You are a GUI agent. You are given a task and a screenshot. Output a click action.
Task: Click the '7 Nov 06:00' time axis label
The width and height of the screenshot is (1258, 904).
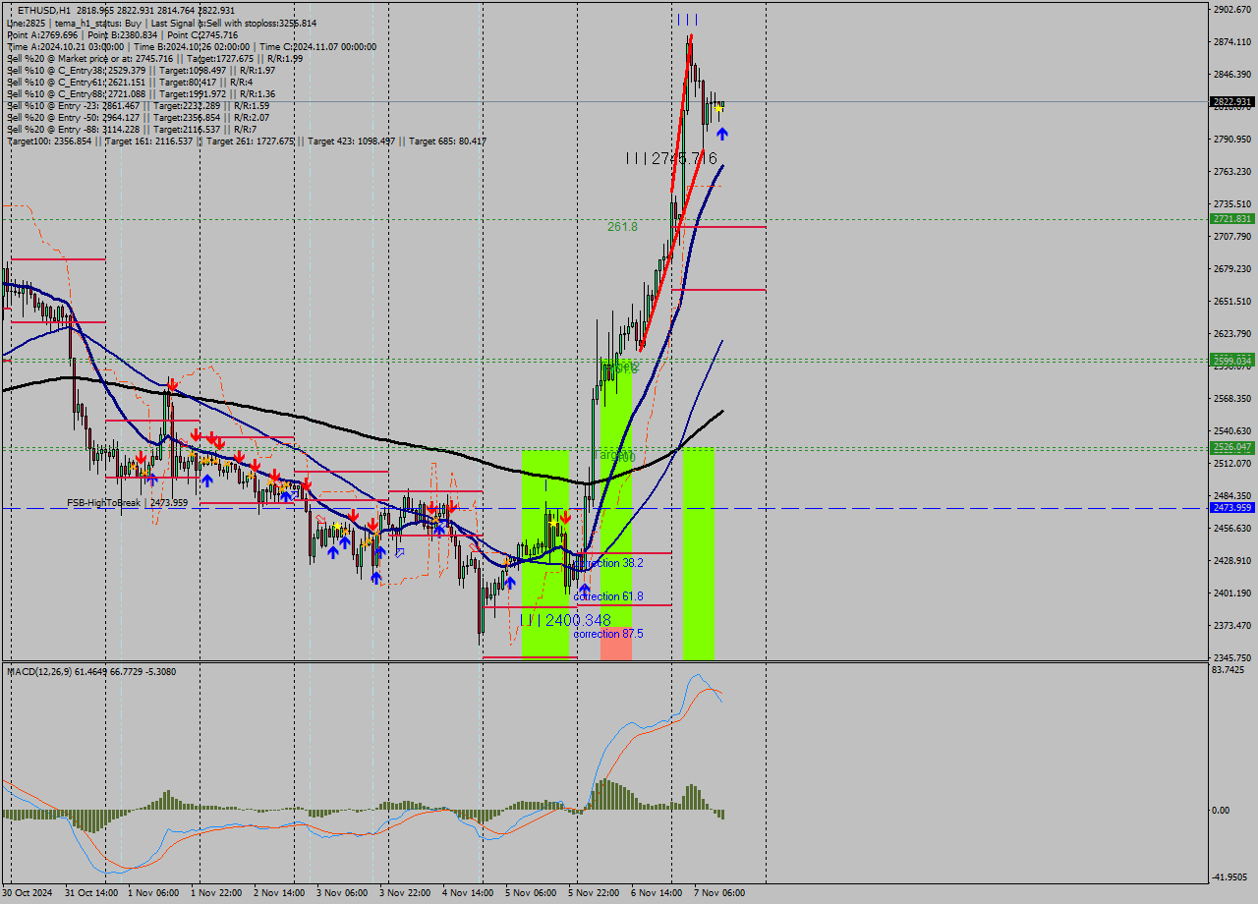pyautogui.click(x=719, y=893)
